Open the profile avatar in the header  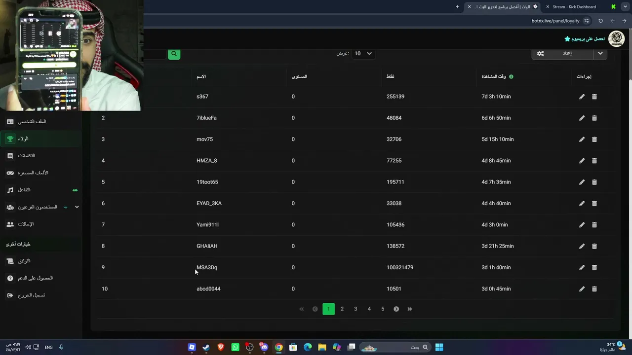point(616,38)
